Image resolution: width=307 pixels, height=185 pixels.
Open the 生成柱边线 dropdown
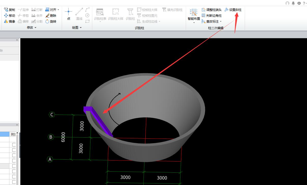[159, 21]
